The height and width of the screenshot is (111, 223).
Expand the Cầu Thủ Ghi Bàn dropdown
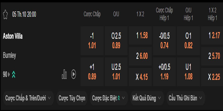pos(186,98)
